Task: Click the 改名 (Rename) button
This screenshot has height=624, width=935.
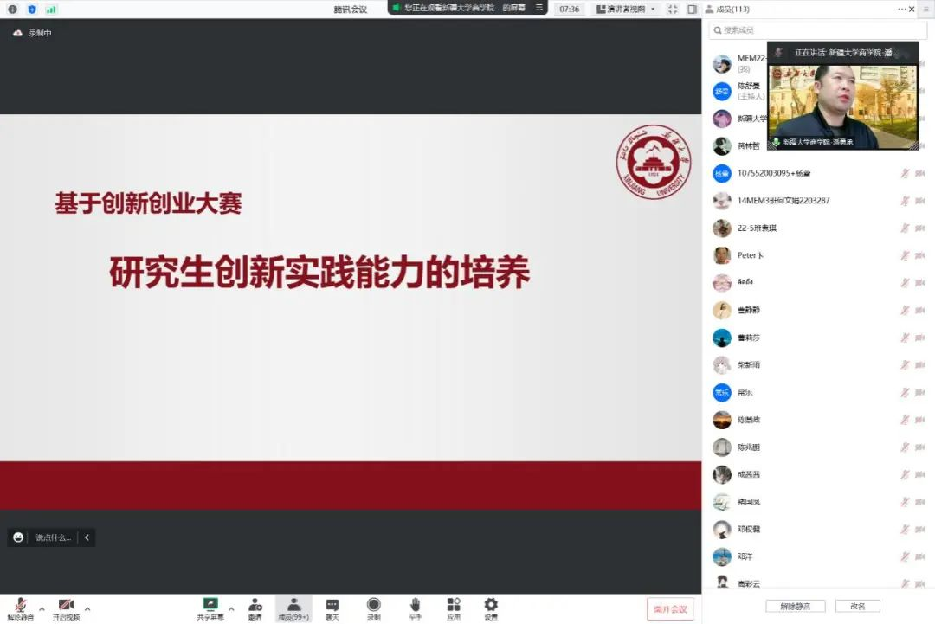Action: (857, 606)
